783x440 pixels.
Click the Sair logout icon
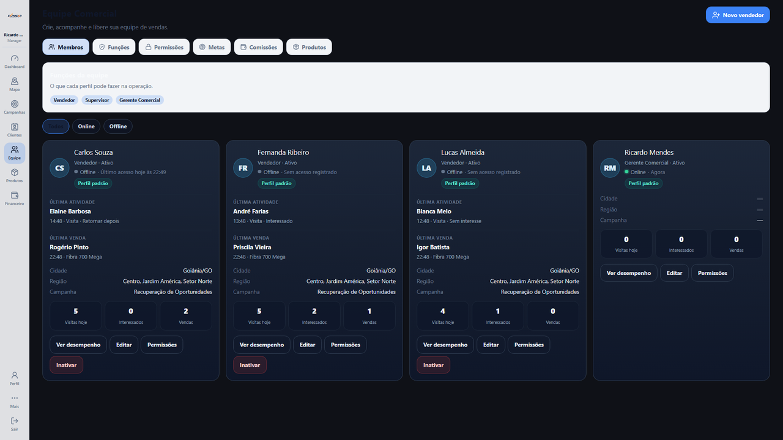coord(15,424)
